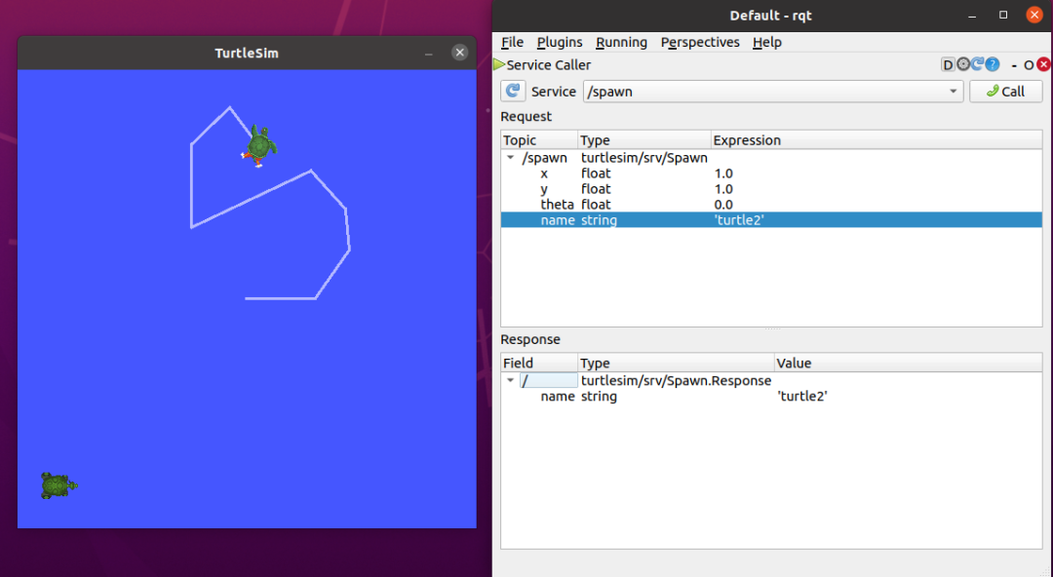The width and height of the screenshot is (1053, 577).
Task: Click the Call button
Action: [1005, 92]
